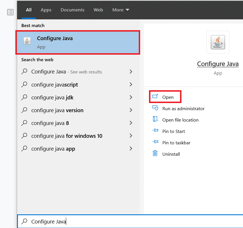Click the Run as administrator shield icon
This screenshot has width=243, height=228.
click(155, 108)
